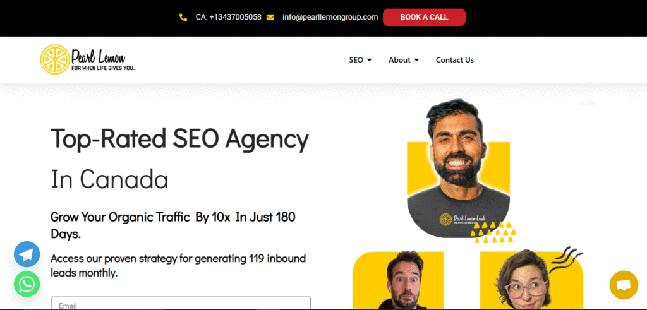Click the Telegram floating icon

click(x=27, y=254)
